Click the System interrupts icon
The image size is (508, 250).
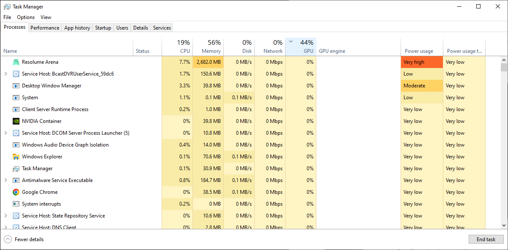[16, 204]
